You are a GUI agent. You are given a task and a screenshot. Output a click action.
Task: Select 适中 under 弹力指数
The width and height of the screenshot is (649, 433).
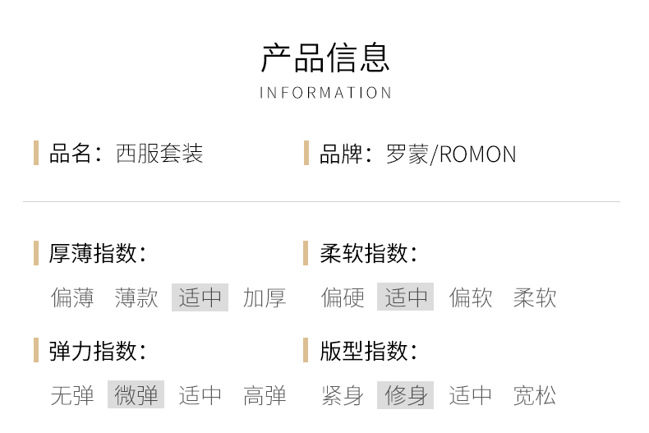click(200, 395)
